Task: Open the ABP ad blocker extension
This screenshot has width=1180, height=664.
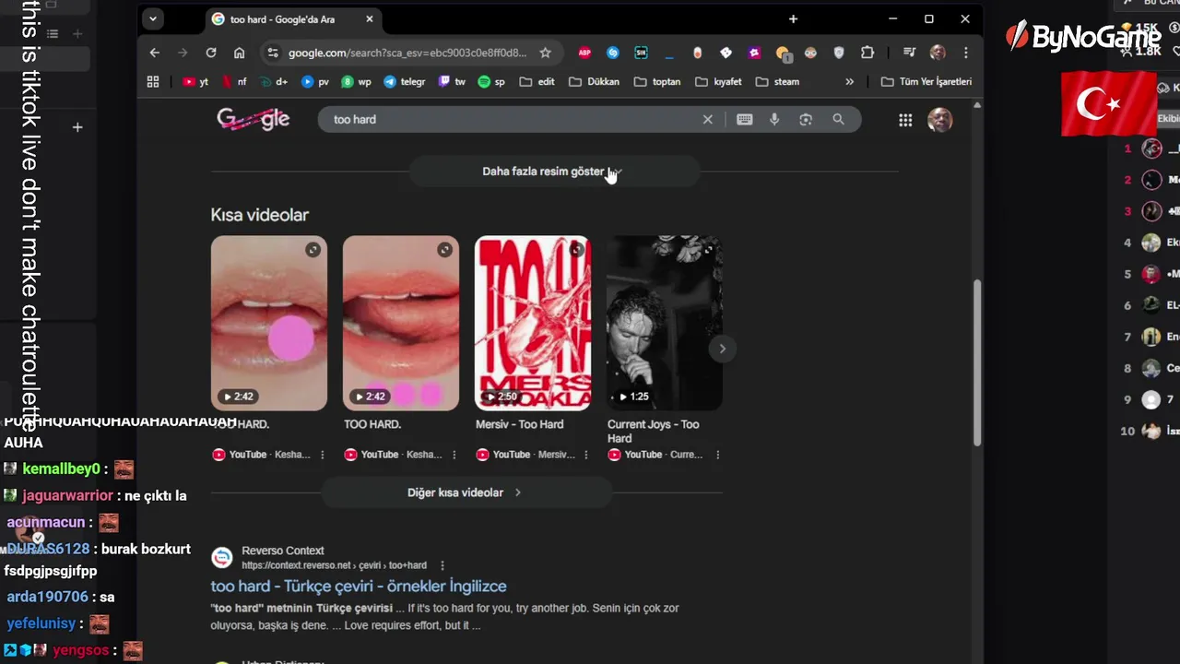Action: click(584, 53)
